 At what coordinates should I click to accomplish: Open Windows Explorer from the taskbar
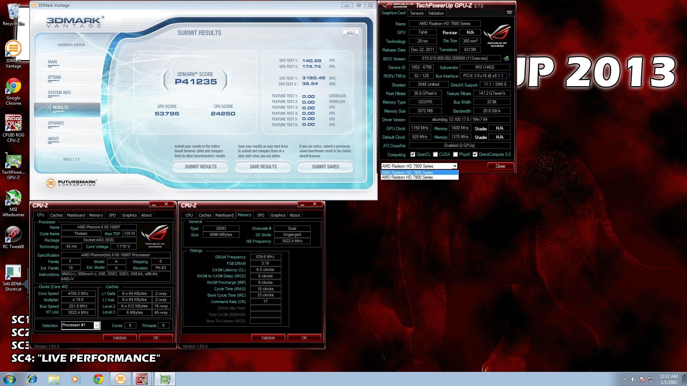54,379
